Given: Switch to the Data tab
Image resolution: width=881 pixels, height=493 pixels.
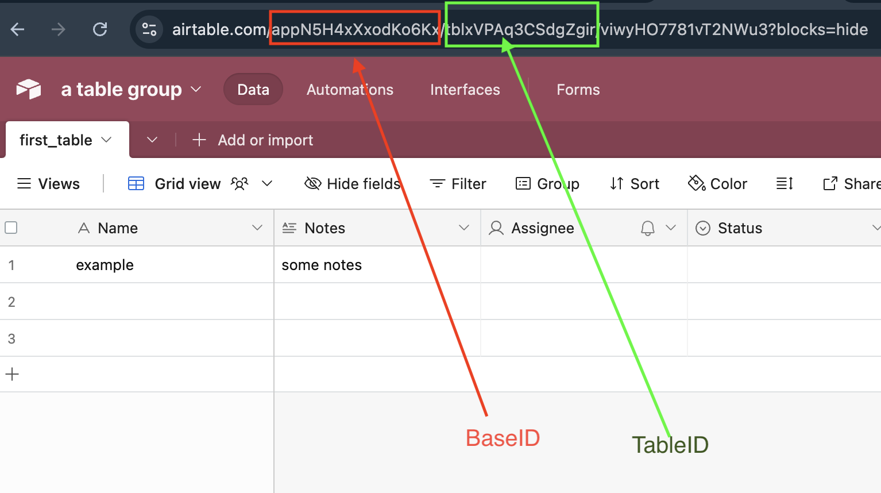Looking at the screenshot, I should tap(253, 89).
